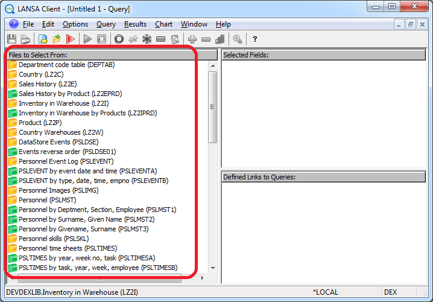The image size is (433, 302).
Task: Click the Print toolbar icon
Action: click(x=25, y=39)
